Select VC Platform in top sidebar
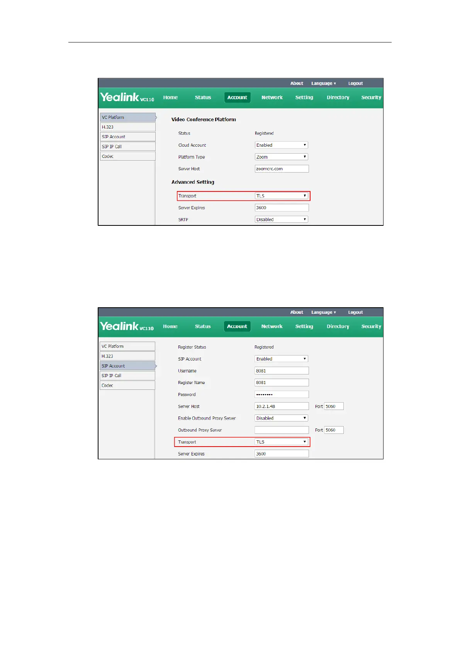This screenshot has width=460, height=650. click(x=128, y=117)
